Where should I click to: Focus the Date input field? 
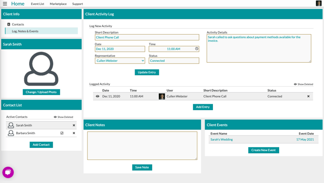click(x=120, y=49)
